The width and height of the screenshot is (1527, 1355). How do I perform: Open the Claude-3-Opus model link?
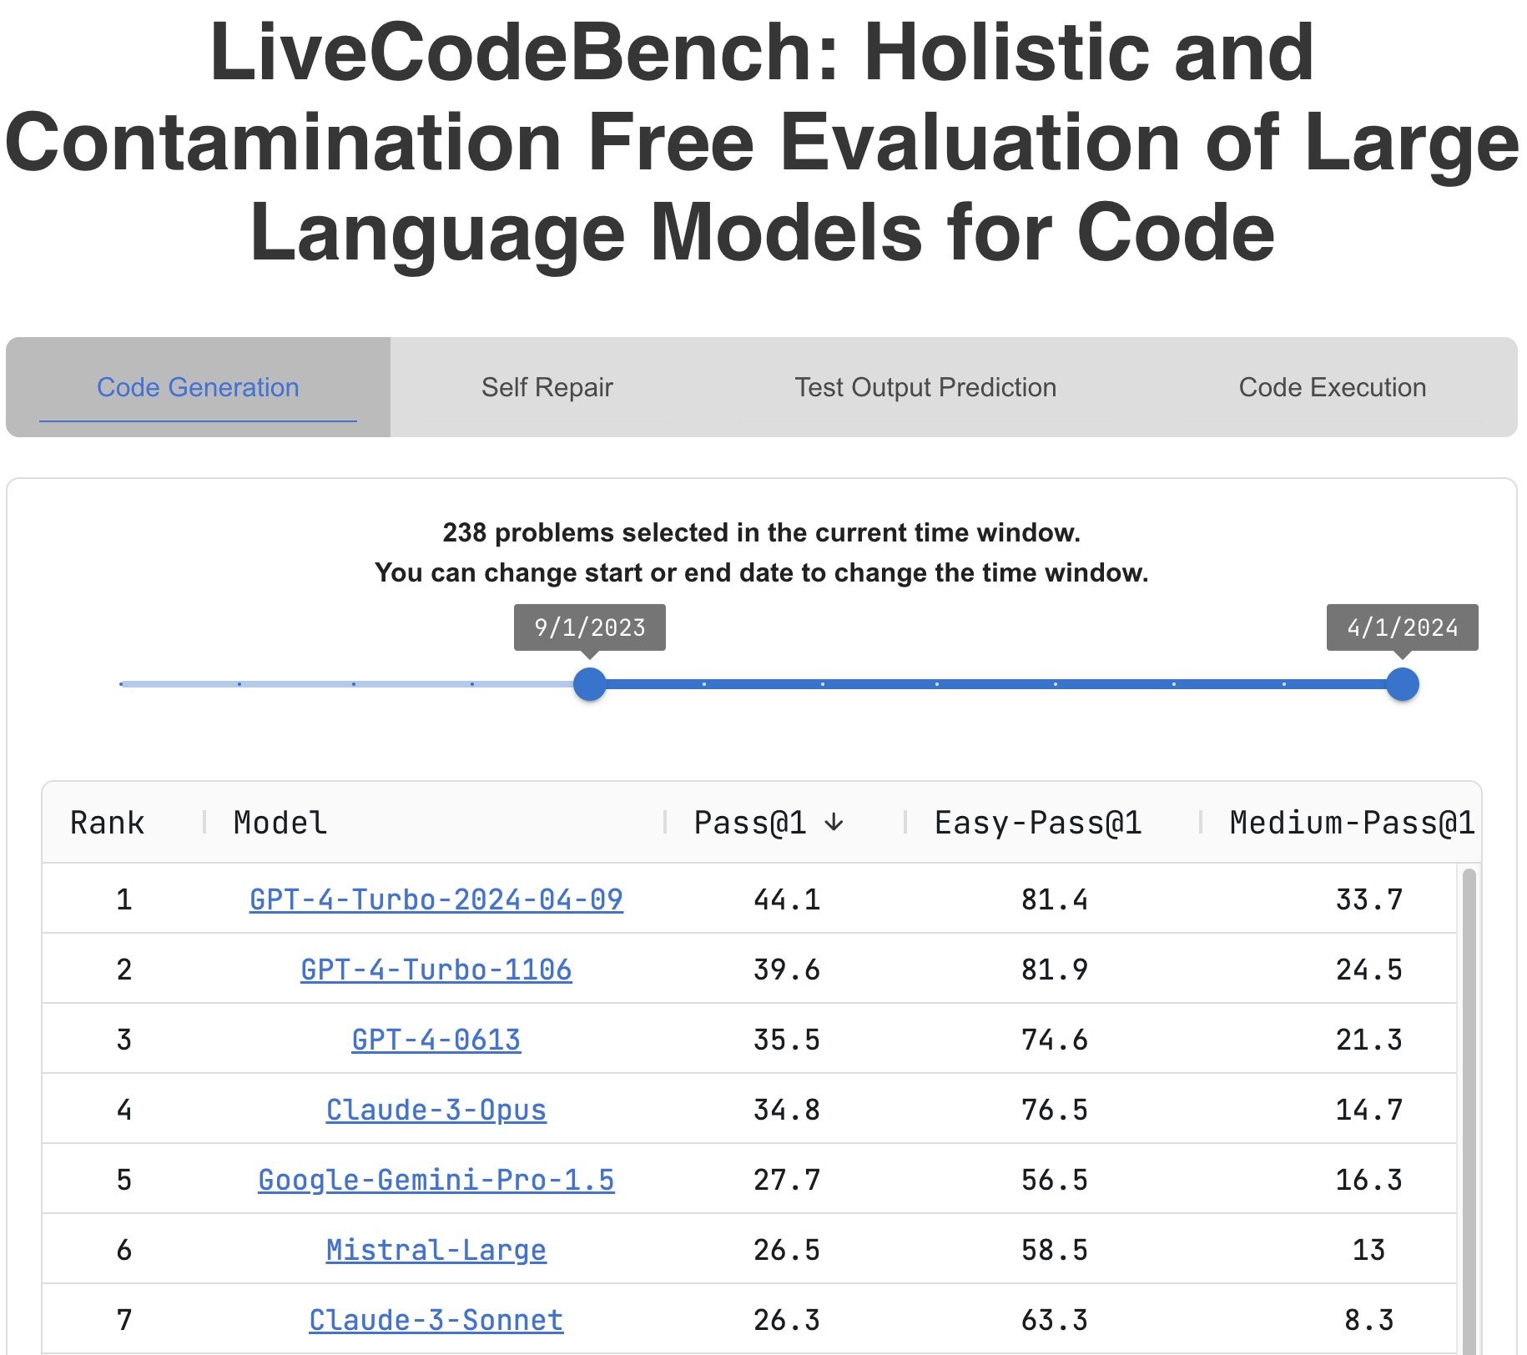coord(436,1110)
